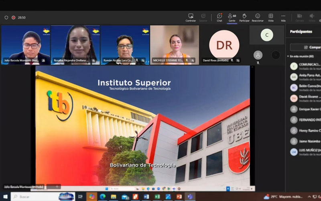This screenshot has width=321, height=201.
Task: Toggle the microphone mute button
Action: click(x=312, y=17)
